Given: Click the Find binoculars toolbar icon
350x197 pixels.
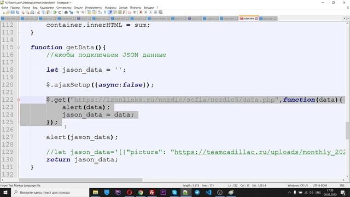Looking at the screenshot, I should (x=66, y=12).
